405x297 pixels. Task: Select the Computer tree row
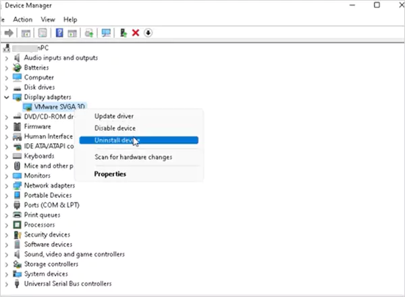[39, 78]
